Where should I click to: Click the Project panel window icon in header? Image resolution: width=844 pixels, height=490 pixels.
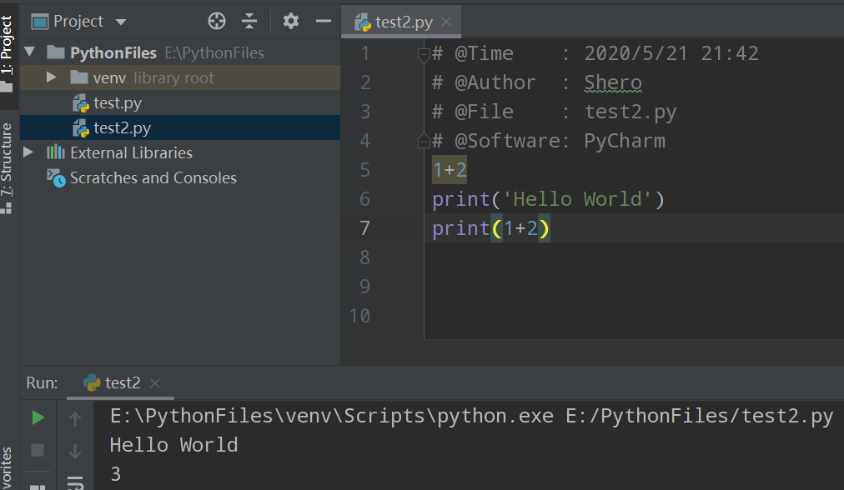tap(40, 22)
